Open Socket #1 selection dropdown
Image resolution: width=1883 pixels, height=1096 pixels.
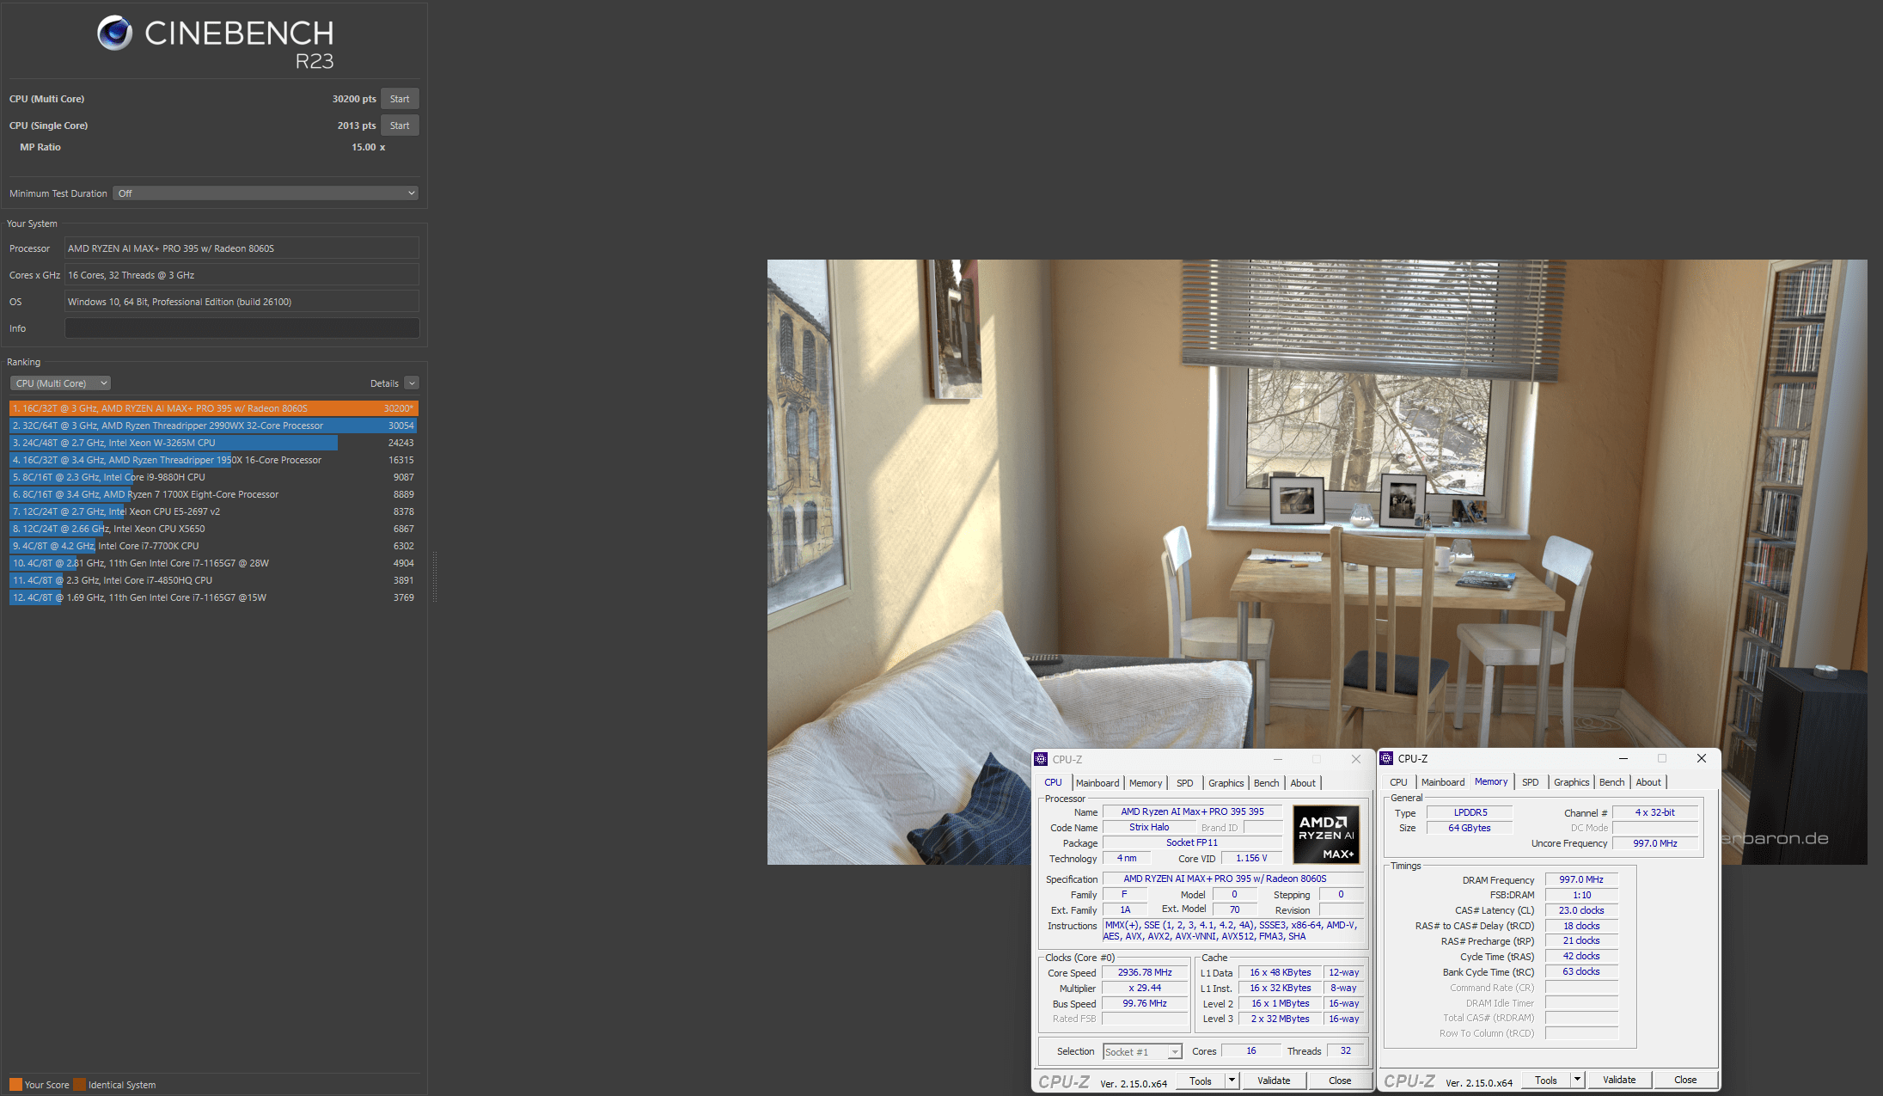[x=1142, y=1052]
